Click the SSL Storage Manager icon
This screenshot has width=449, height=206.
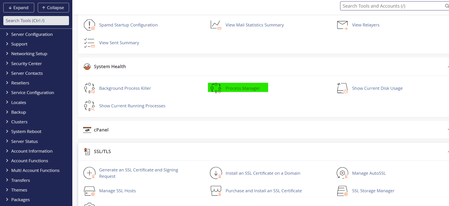[342, 191]
